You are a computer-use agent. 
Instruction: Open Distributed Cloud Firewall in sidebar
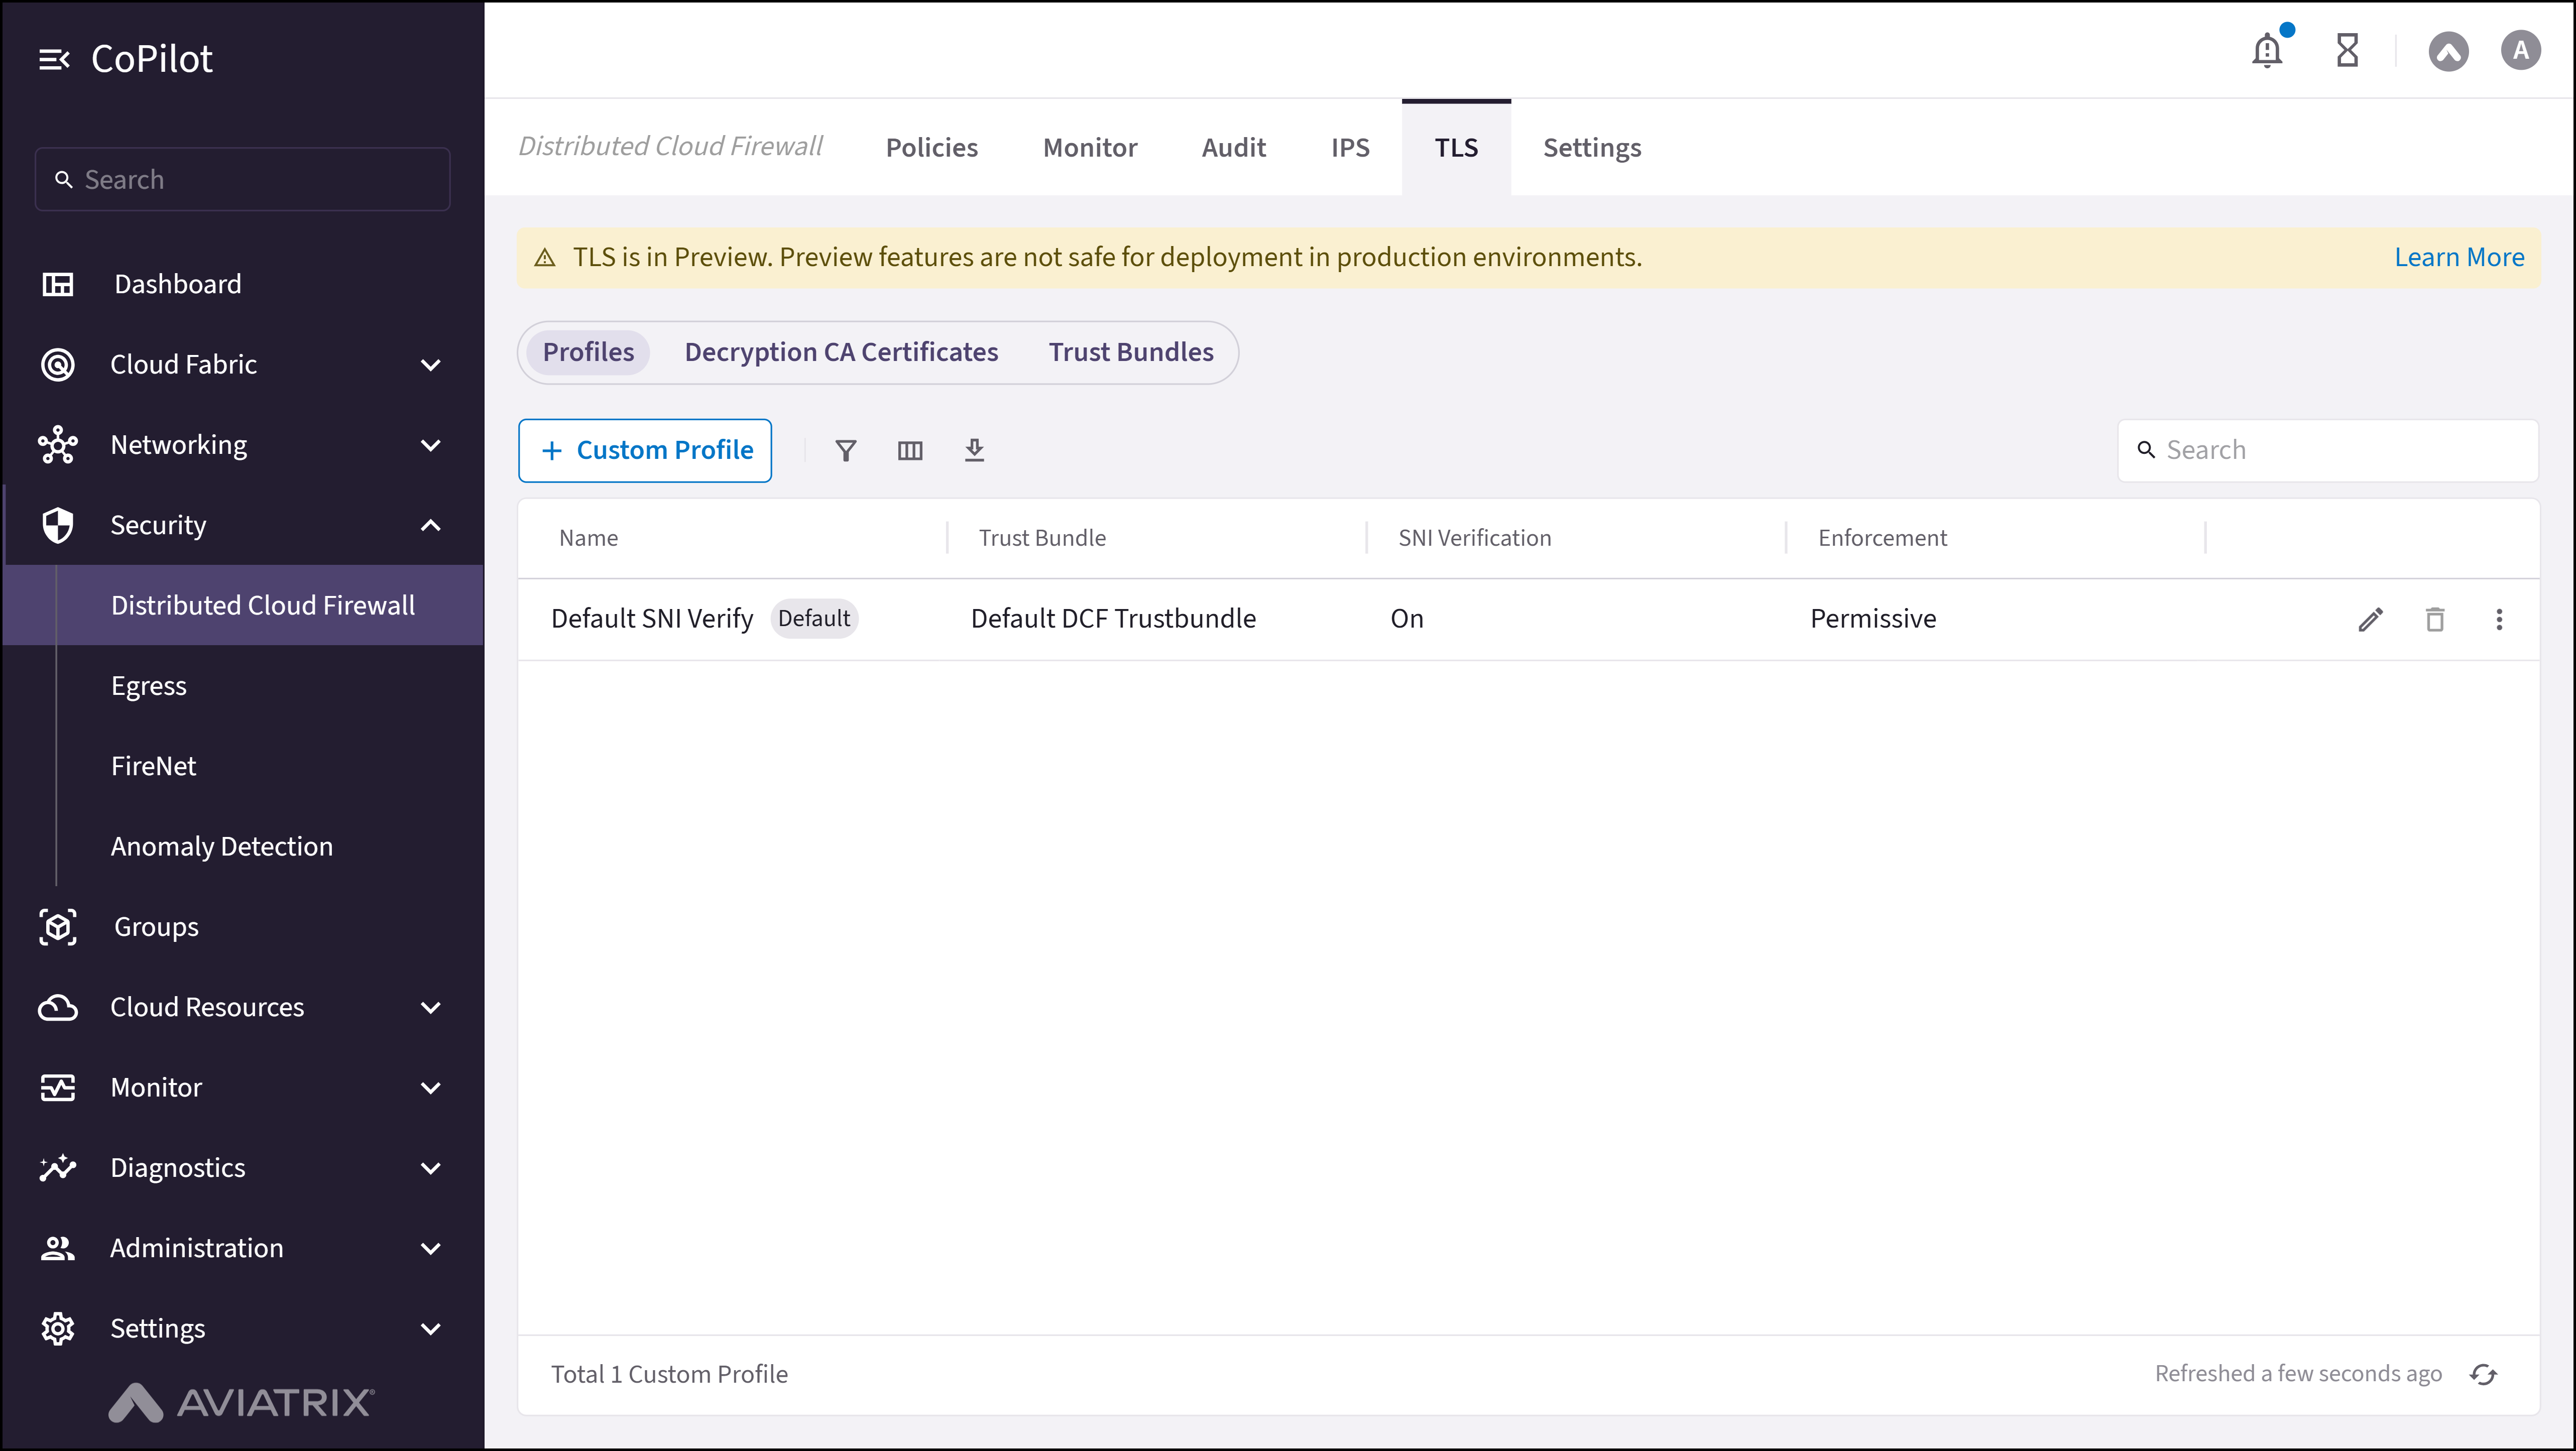[244, 606]
